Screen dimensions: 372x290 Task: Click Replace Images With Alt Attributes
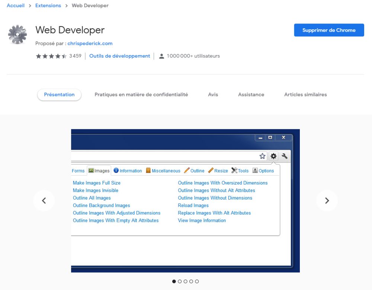click(x=215, y=213)
